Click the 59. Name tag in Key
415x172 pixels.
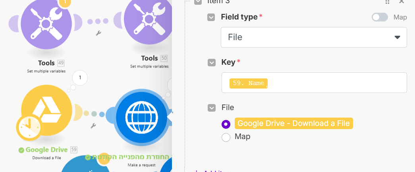pos(248,83)
